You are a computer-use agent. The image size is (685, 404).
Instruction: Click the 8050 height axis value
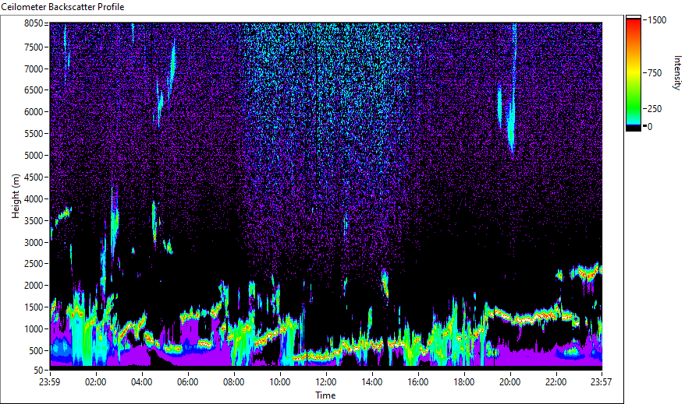pyautogui.click(x=34, y=23)
